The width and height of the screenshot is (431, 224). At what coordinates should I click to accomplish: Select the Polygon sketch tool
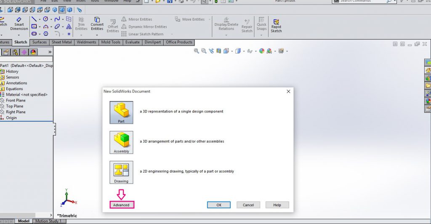coord(45,34)
